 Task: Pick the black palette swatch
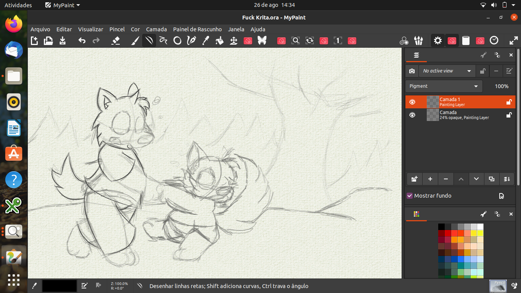(441, 227)
